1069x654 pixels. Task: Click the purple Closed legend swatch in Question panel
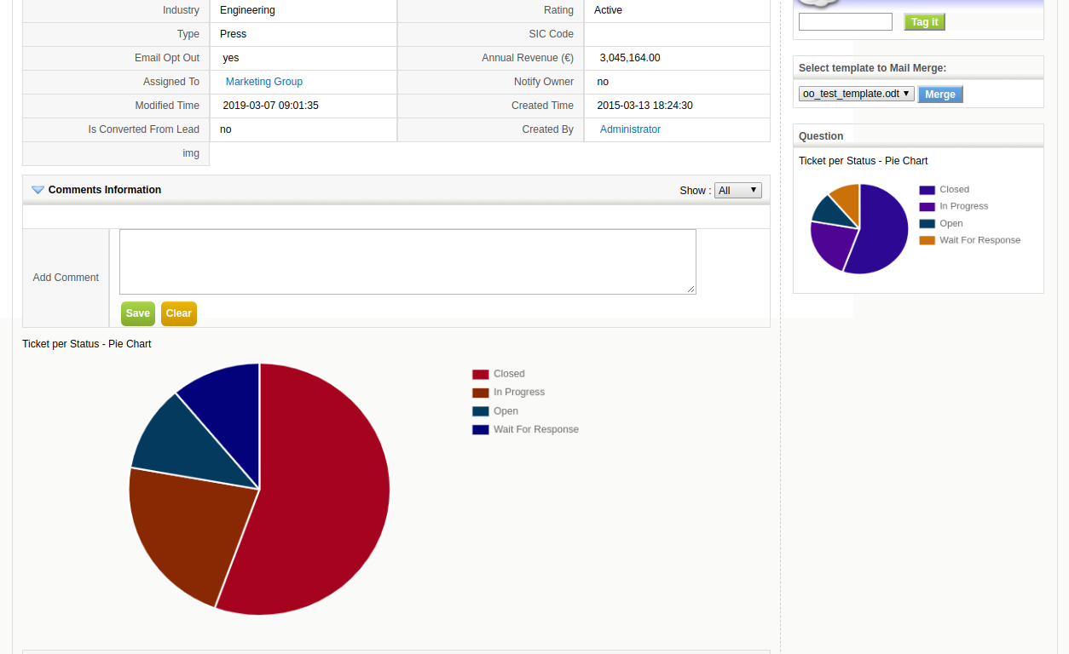coord(927,190)
